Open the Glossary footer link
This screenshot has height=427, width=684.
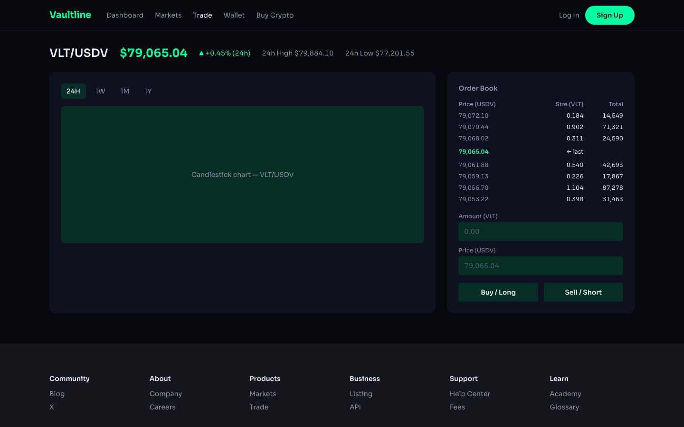click(x=564, y=407)
